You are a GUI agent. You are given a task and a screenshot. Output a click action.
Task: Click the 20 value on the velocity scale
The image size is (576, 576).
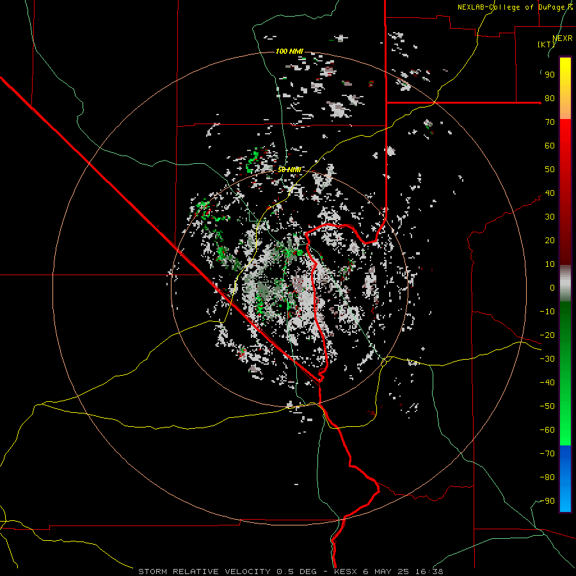(x=550, y=241)
